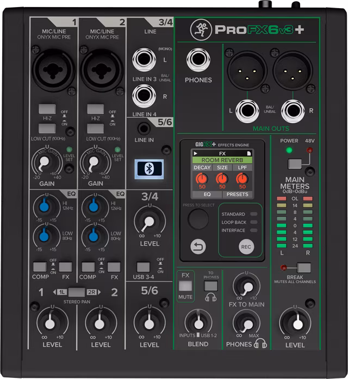Toggle channel 1 HI-Z switch
Screen dimensions: 348x379
(x=47, y=109)
